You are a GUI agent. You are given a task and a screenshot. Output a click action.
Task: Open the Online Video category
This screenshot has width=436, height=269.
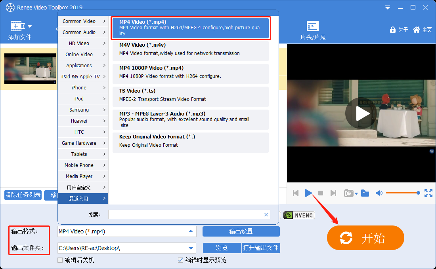click(83, 55)
